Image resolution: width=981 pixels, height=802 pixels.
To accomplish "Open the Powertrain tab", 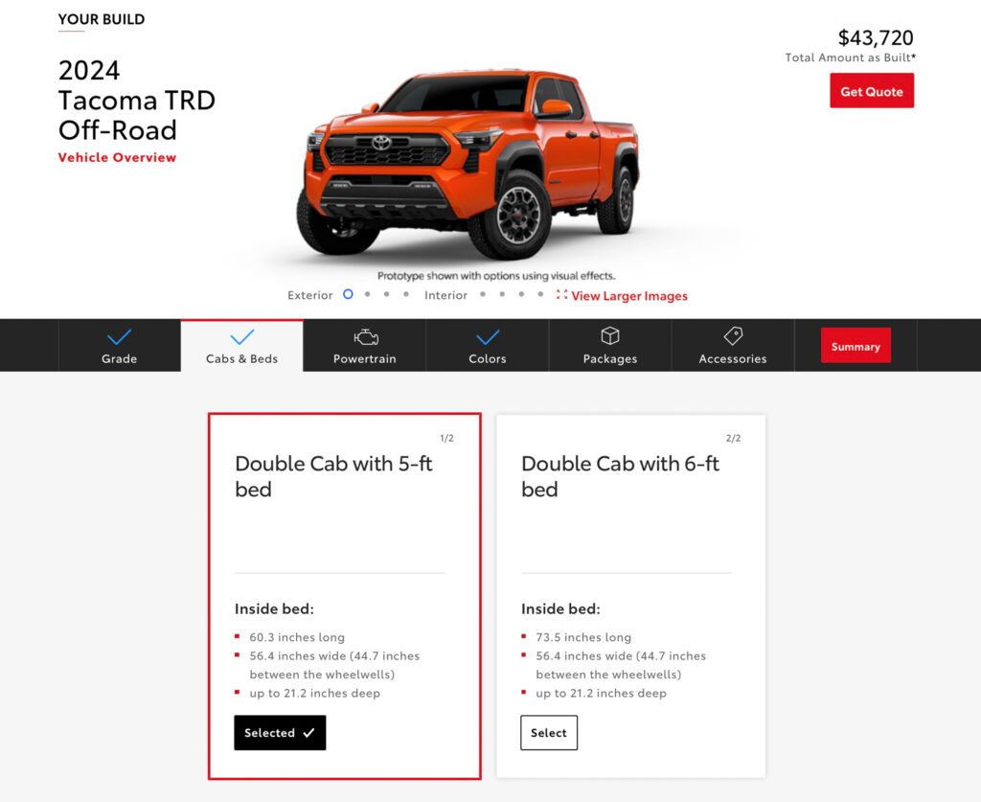I will 365,346.
